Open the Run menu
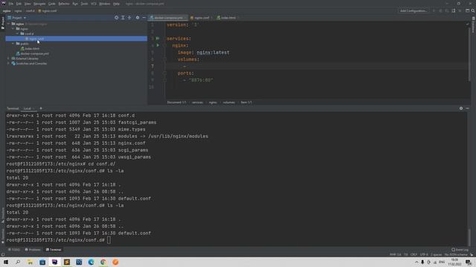Screen dimensions: 476x267 (x=75, y=4)
